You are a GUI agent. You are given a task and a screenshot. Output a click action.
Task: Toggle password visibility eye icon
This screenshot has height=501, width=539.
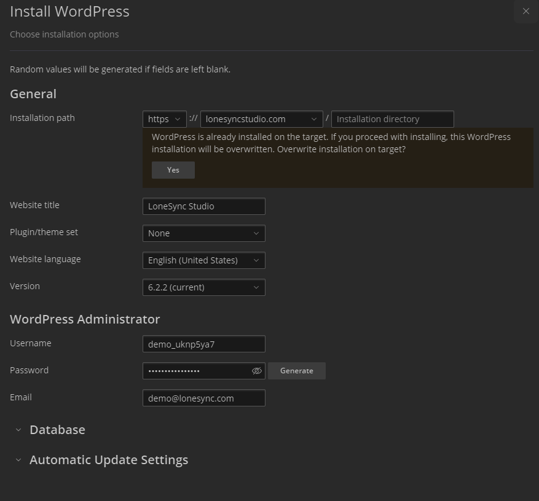(x=257, y=371)
